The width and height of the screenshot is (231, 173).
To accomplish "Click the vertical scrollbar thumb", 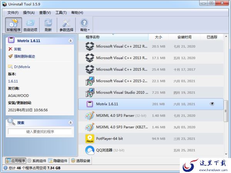I will (226, 111).
